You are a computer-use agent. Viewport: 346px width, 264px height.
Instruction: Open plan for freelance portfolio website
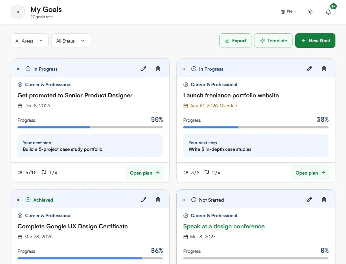(x=310, y=173)
